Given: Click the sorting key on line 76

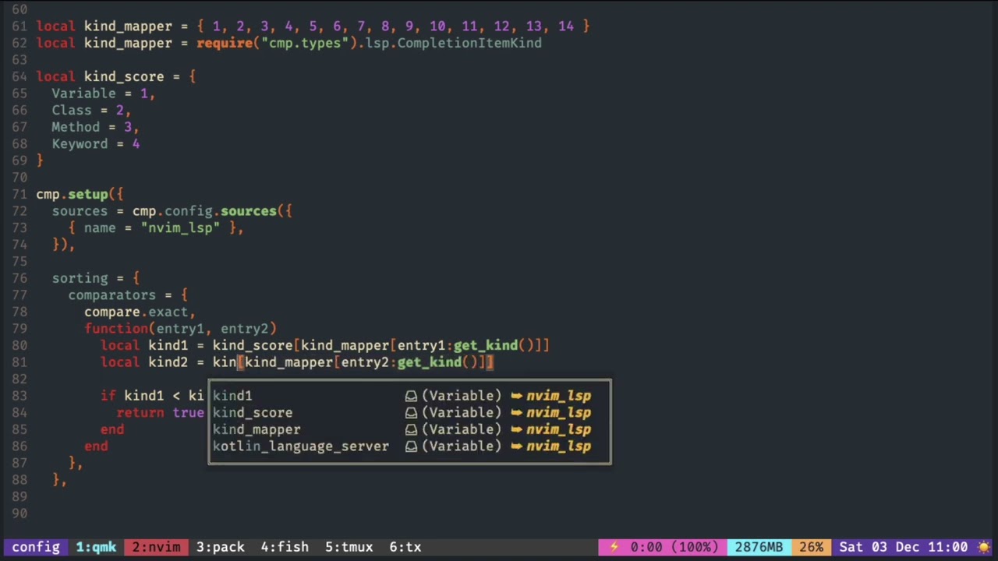Looking at the screenshot, I should point(80,278).
